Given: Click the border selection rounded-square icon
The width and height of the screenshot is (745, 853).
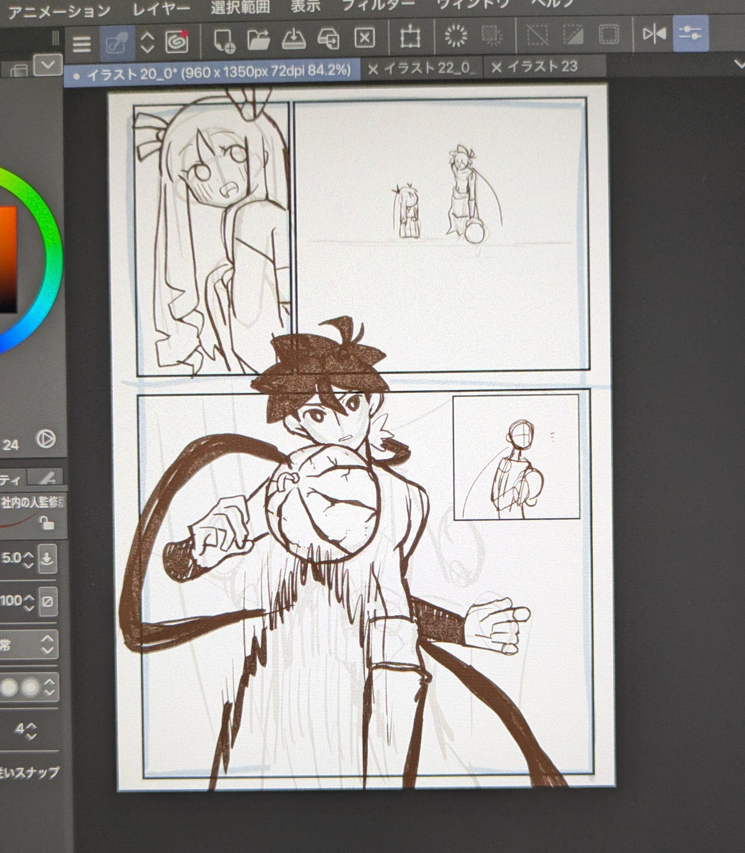Looking at the screenshot, I should click(609, 34).
